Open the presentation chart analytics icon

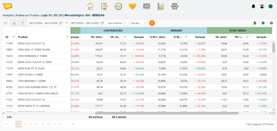coord(146,6)
